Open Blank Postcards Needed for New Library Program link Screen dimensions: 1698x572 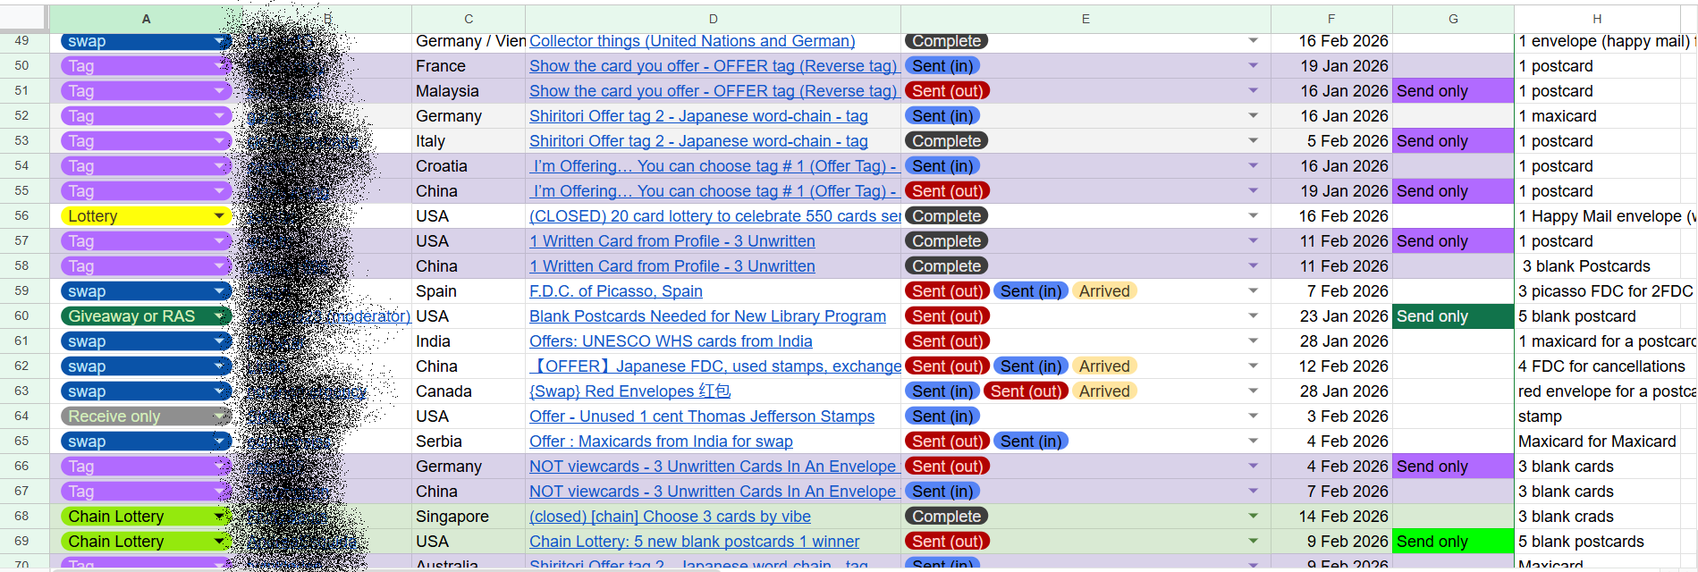point(707,316)
